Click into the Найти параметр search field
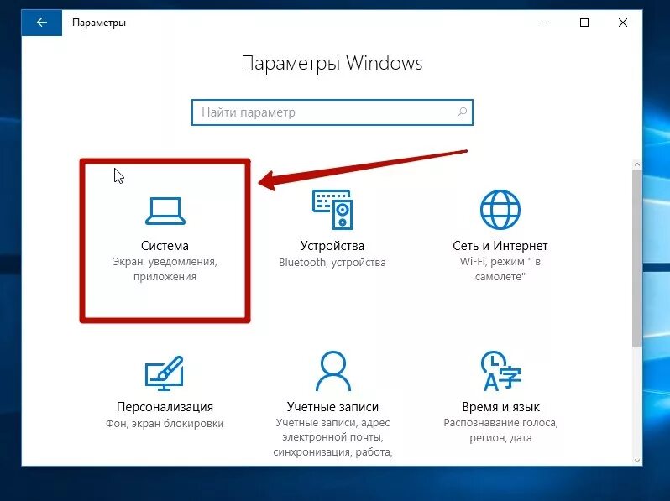 click(332, 112)
